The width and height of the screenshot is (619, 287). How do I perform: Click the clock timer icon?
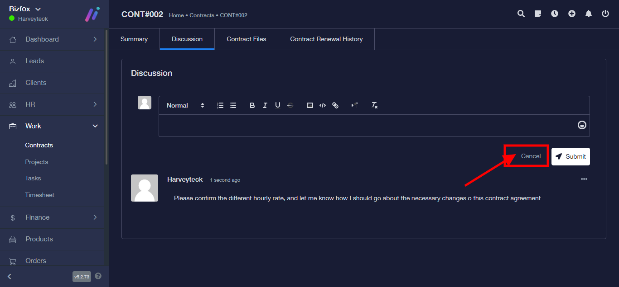click(555, 14)
